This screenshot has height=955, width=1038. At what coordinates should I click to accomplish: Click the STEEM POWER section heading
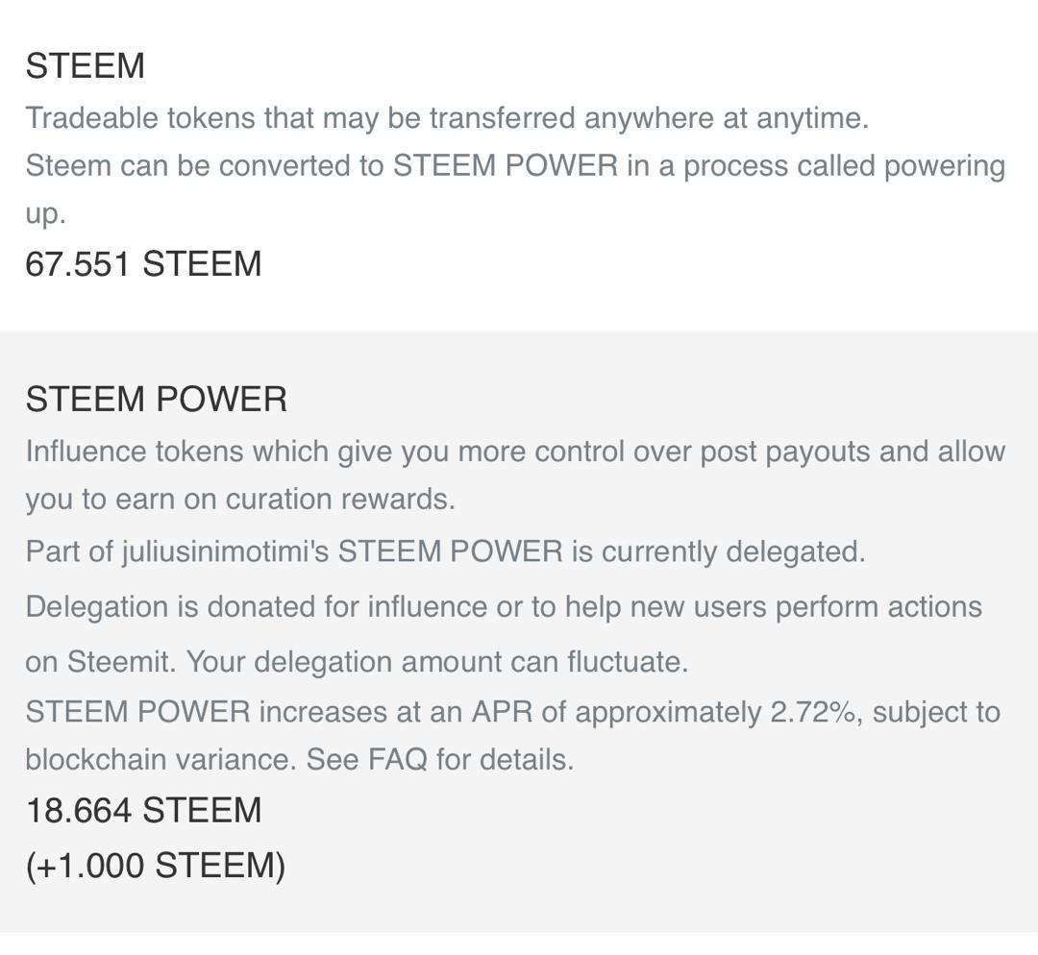(157, 400)
